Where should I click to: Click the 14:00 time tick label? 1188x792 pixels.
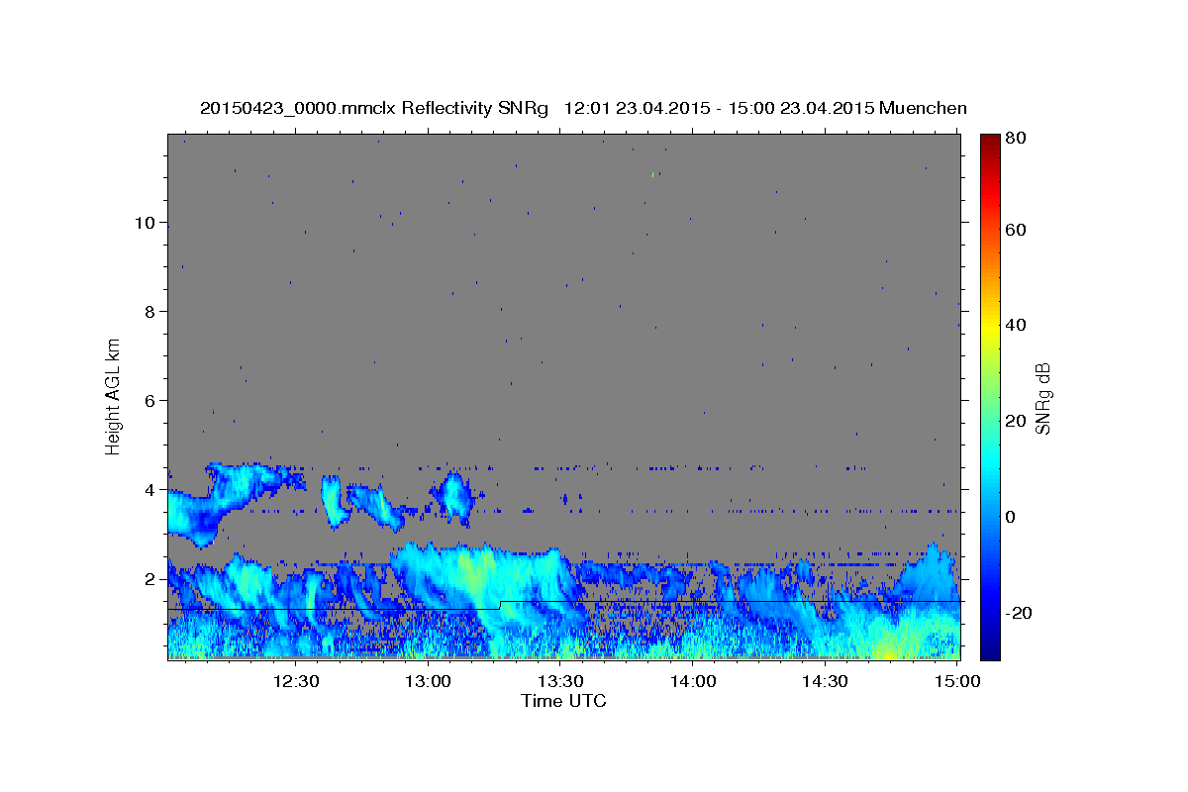[693, 681]
